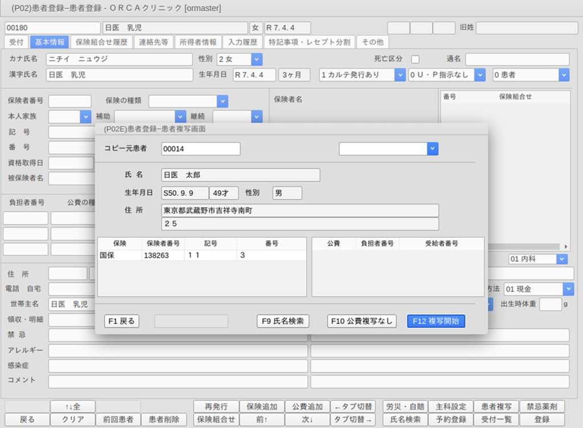Open dropdown beside コピー元患者 field
Image resolution: width=583 pixels, height=428 pixels.
[x=433, y=149]
